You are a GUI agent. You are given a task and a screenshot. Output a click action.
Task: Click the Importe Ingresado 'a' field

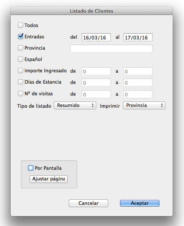[138, 71]
